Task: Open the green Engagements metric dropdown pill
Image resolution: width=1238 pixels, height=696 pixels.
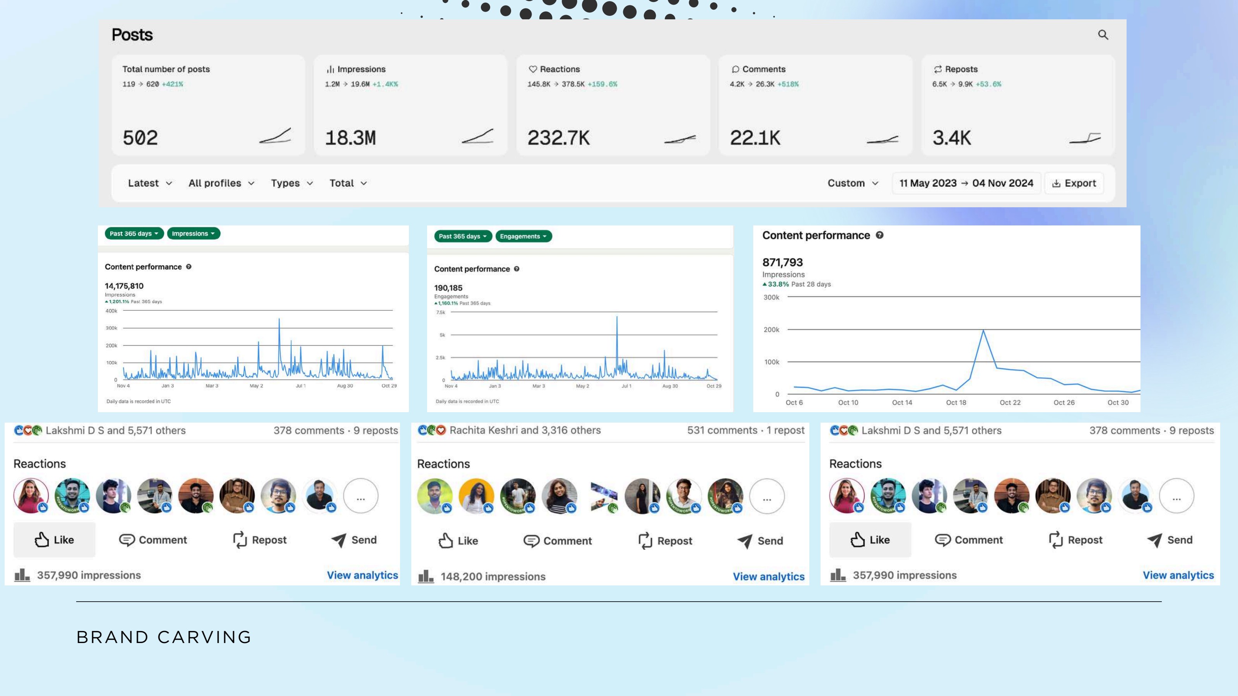Action: pyautogui.click(x=523, y=236)
